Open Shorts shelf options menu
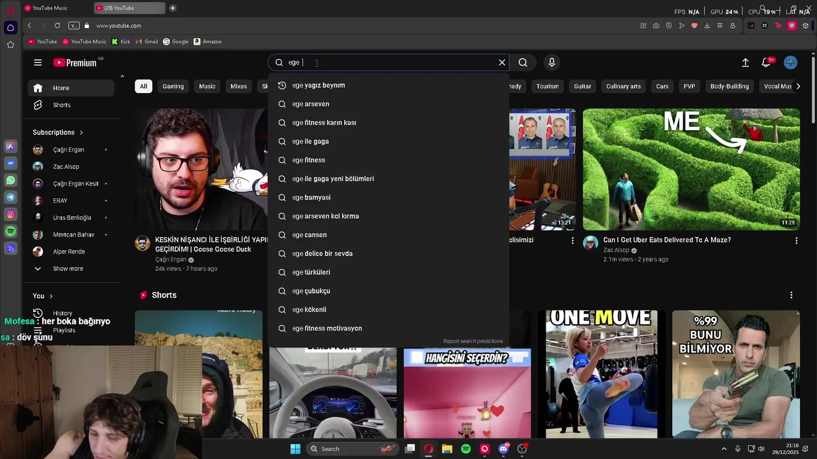 791,295
